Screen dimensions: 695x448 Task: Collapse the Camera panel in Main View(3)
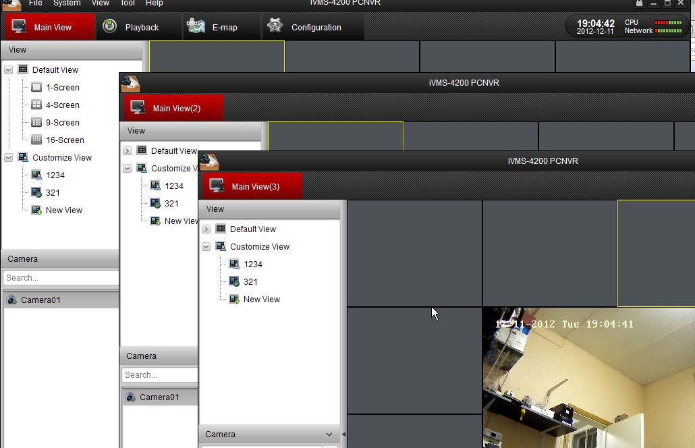[x=329, y=435]
